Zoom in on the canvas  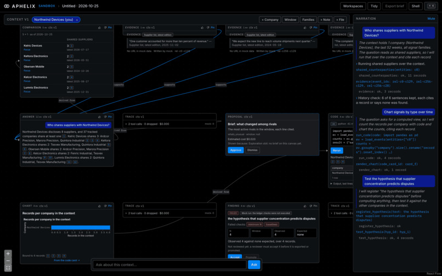8,254
